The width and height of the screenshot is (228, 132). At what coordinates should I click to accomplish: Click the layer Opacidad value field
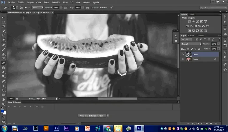[214, 44]
